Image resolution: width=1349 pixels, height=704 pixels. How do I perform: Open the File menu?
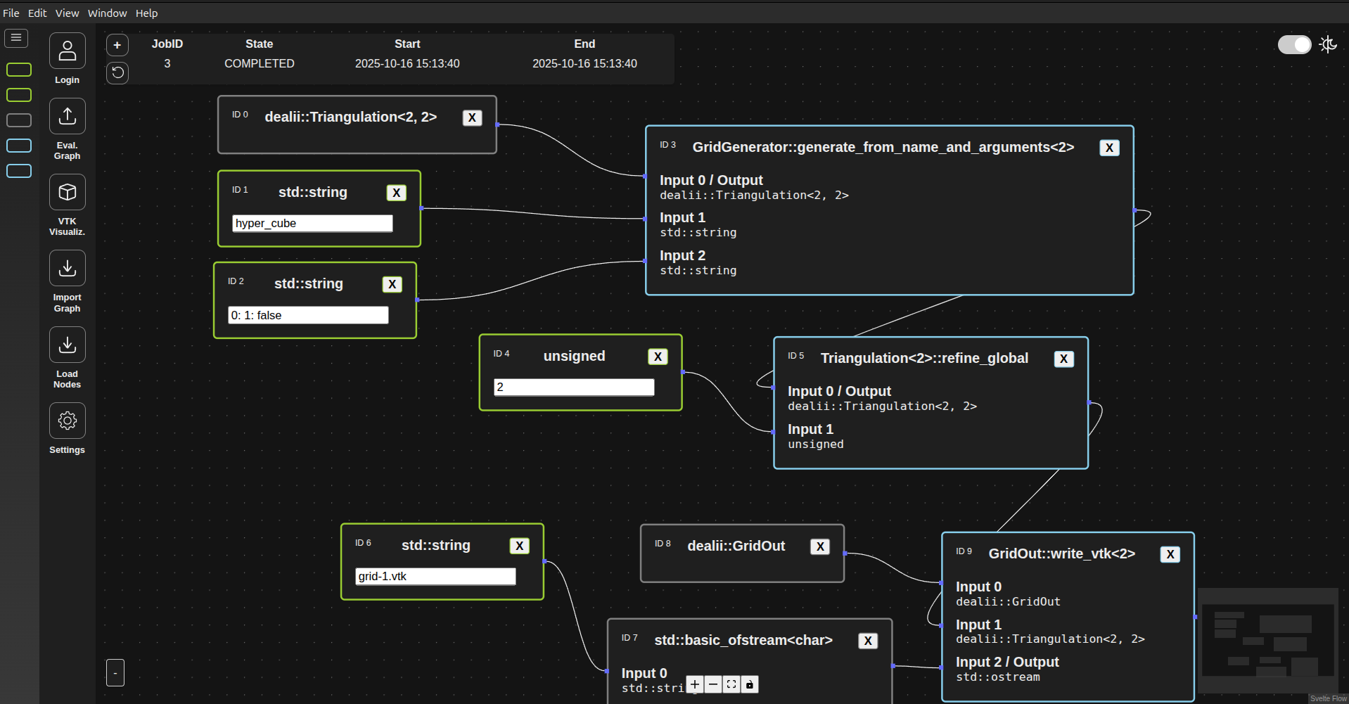tap(11, 13)
